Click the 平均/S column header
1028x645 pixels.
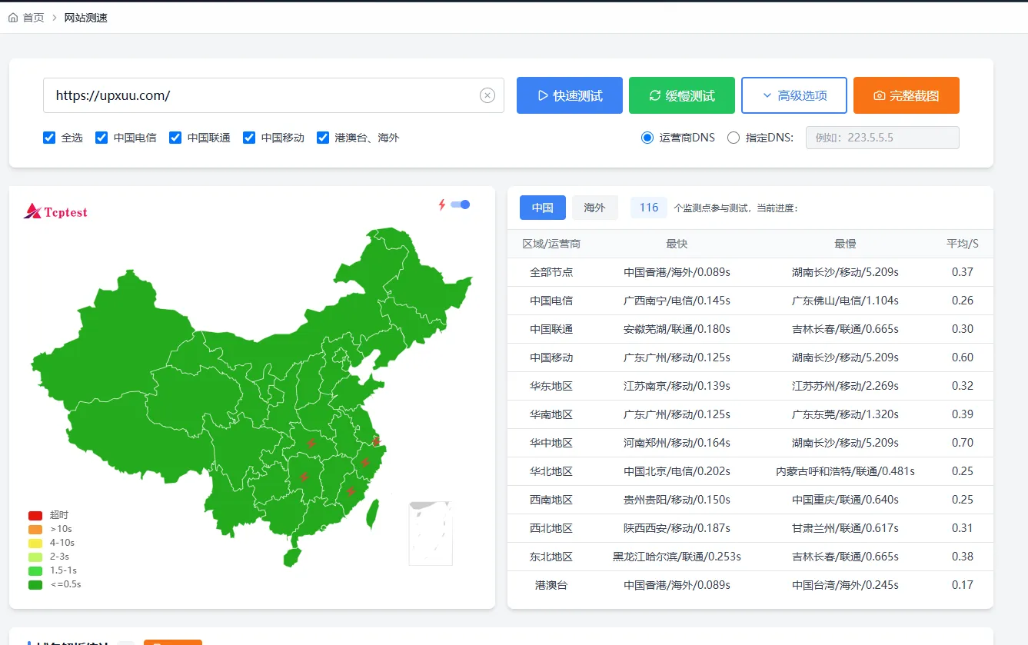[x=963, y=244]
